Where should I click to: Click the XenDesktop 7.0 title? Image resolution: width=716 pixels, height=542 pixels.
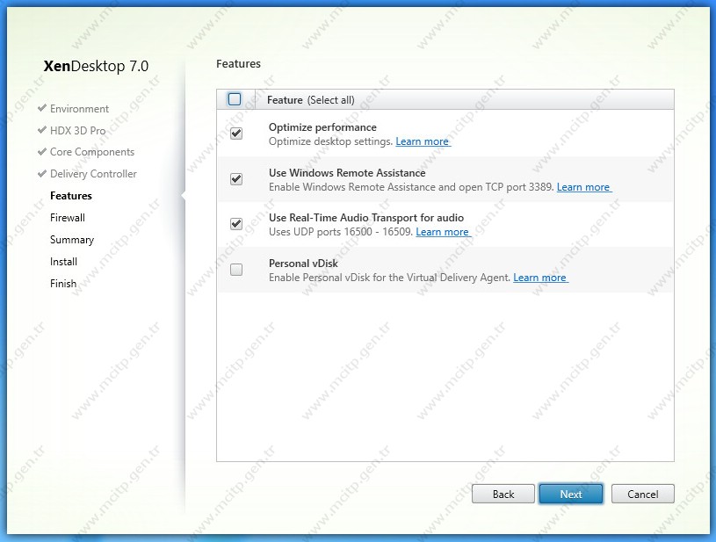96,66
